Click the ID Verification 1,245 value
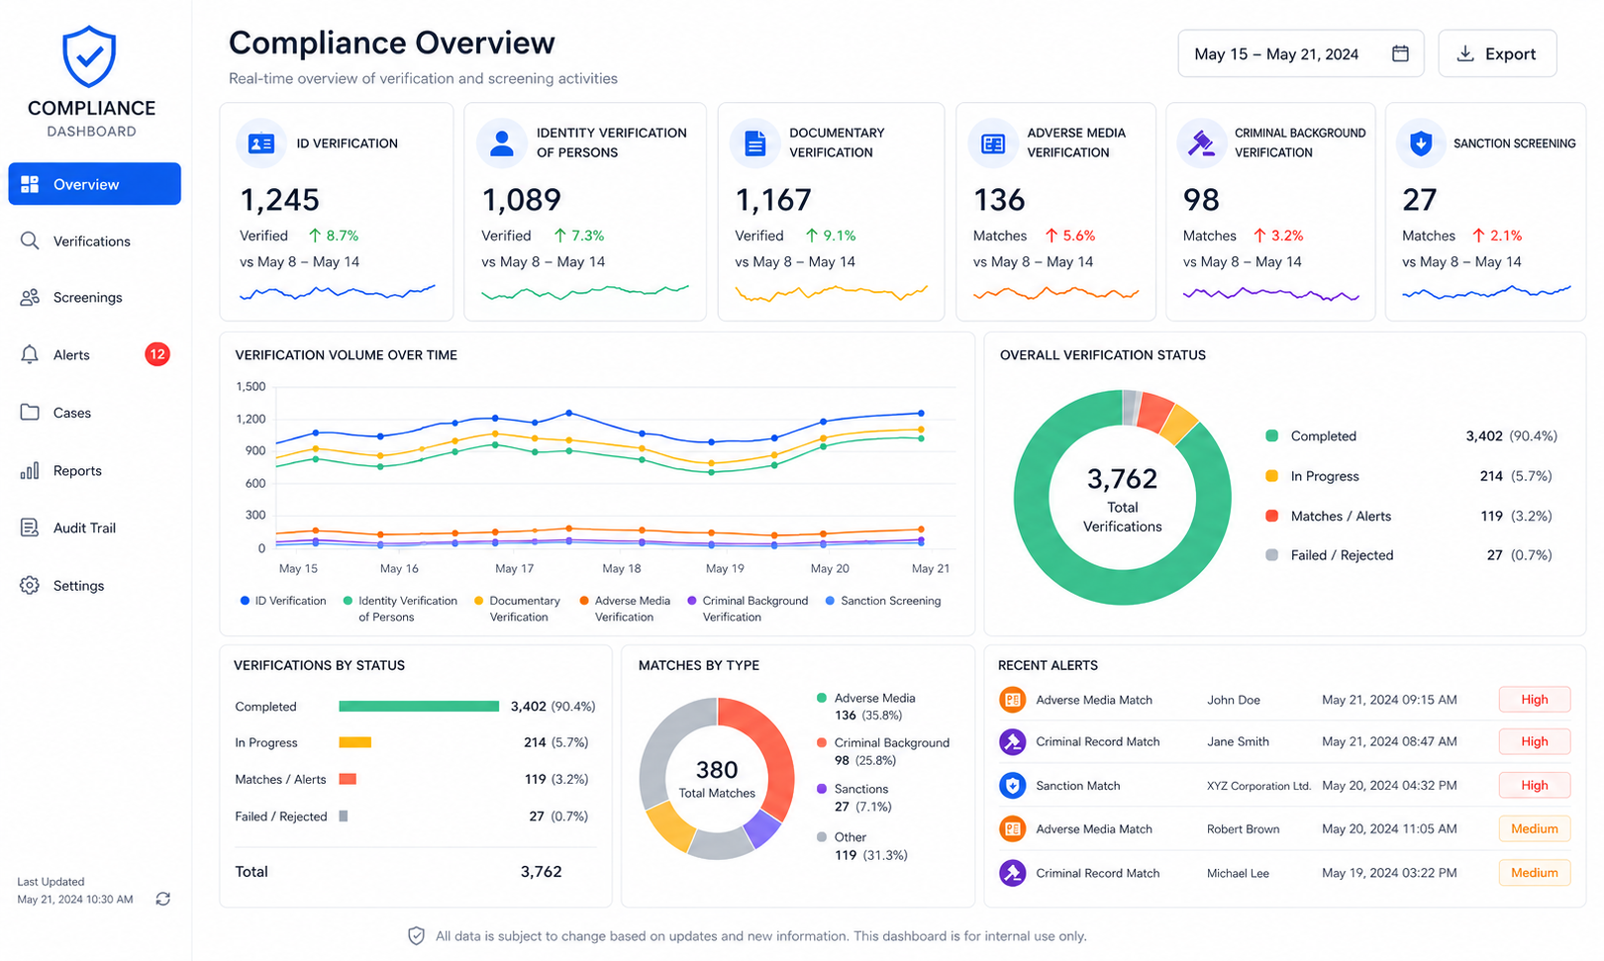Screen dimensions: 1604x961 tap(280, 200)
